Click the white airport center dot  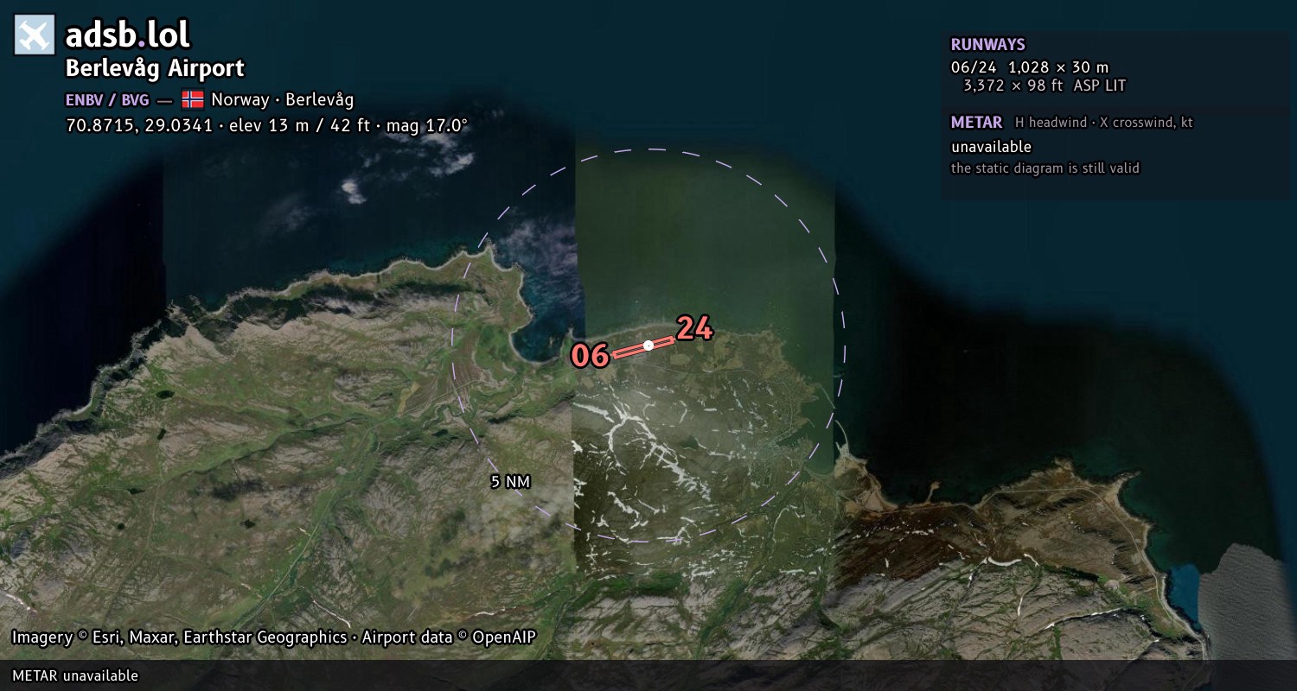(648, 345)
